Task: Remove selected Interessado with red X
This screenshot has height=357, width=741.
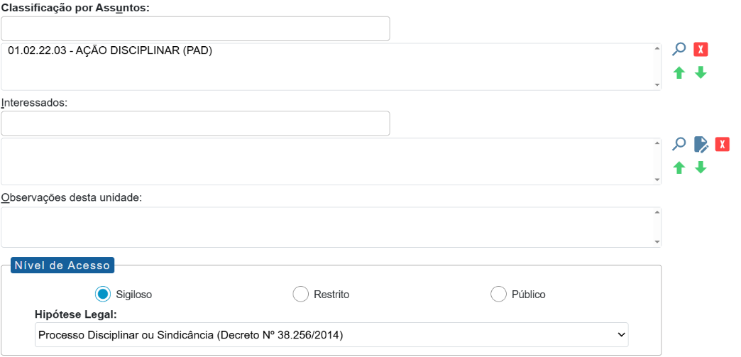Action: [x=723, y=145]
